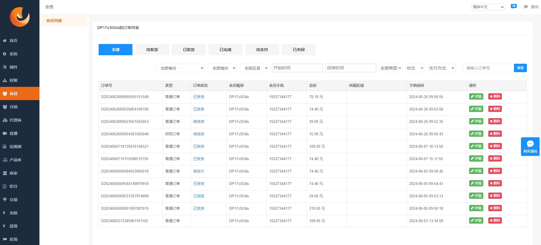Open message notifications badge 58

514,6
